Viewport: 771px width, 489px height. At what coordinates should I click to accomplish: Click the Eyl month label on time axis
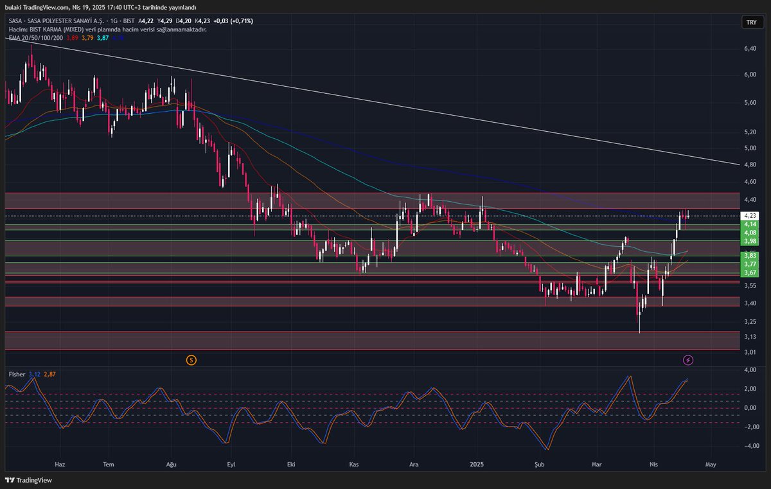coord(231,463)
